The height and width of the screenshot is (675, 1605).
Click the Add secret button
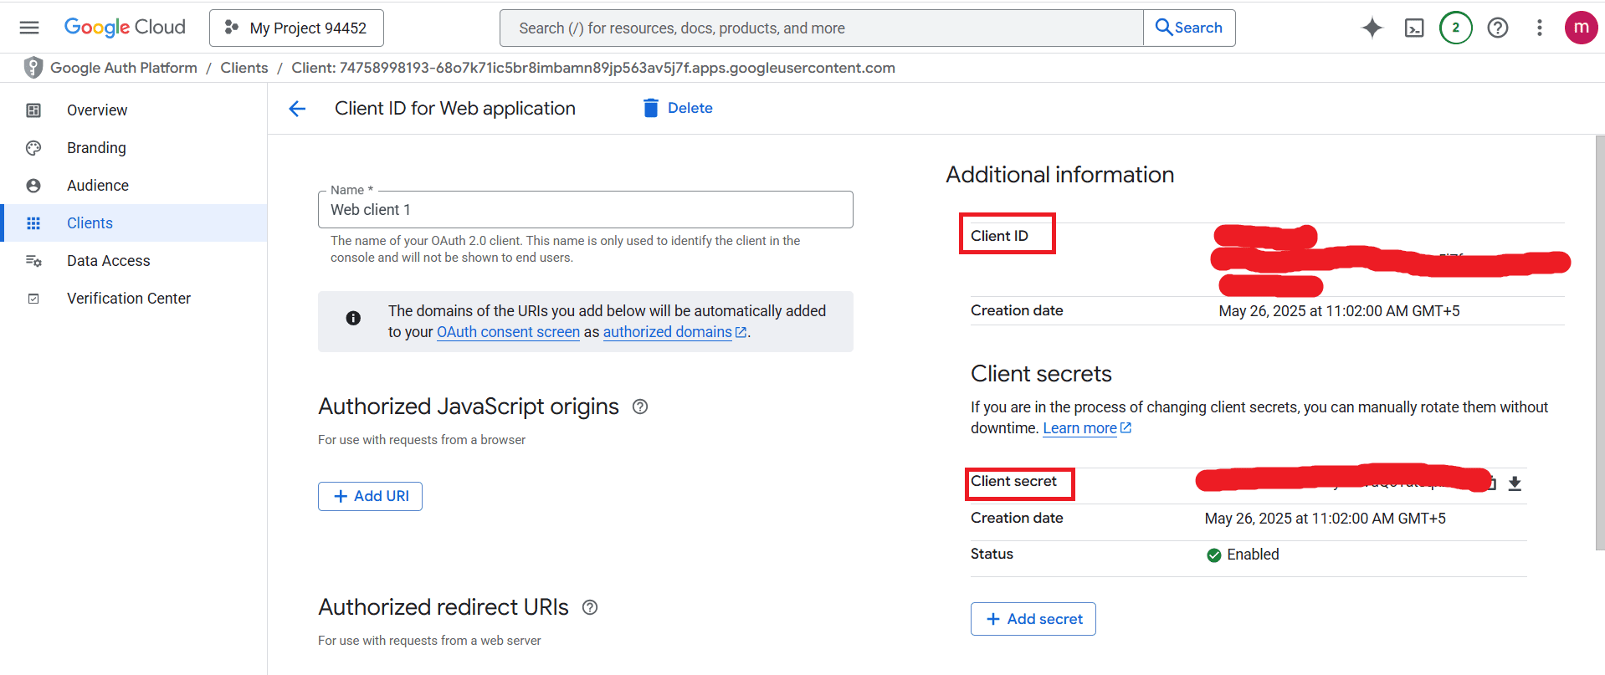tap(1033, 619)
